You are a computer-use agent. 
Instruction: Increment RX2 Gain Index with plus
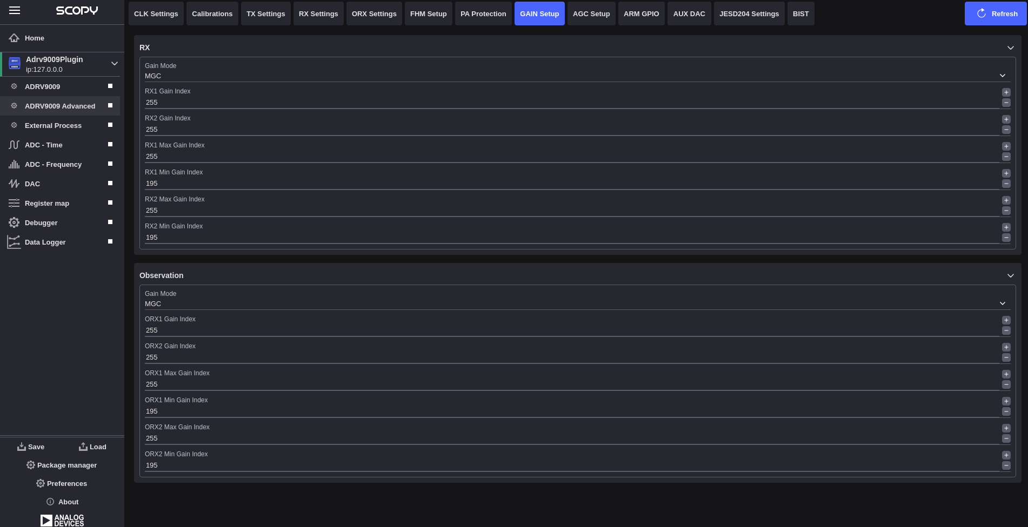pos(1006,119)
